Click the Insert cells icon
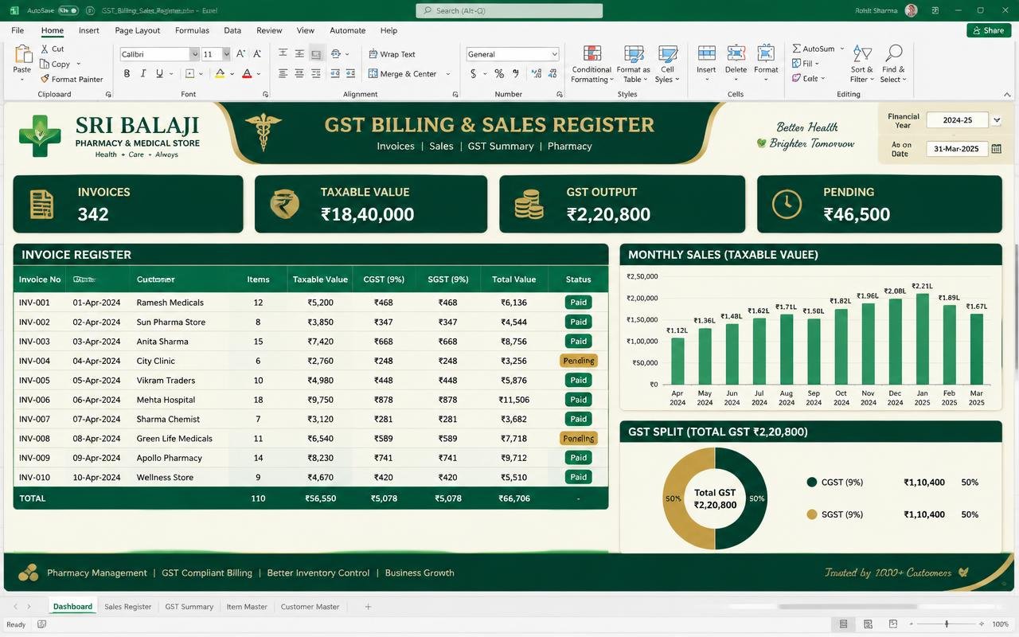 point(706,53)
